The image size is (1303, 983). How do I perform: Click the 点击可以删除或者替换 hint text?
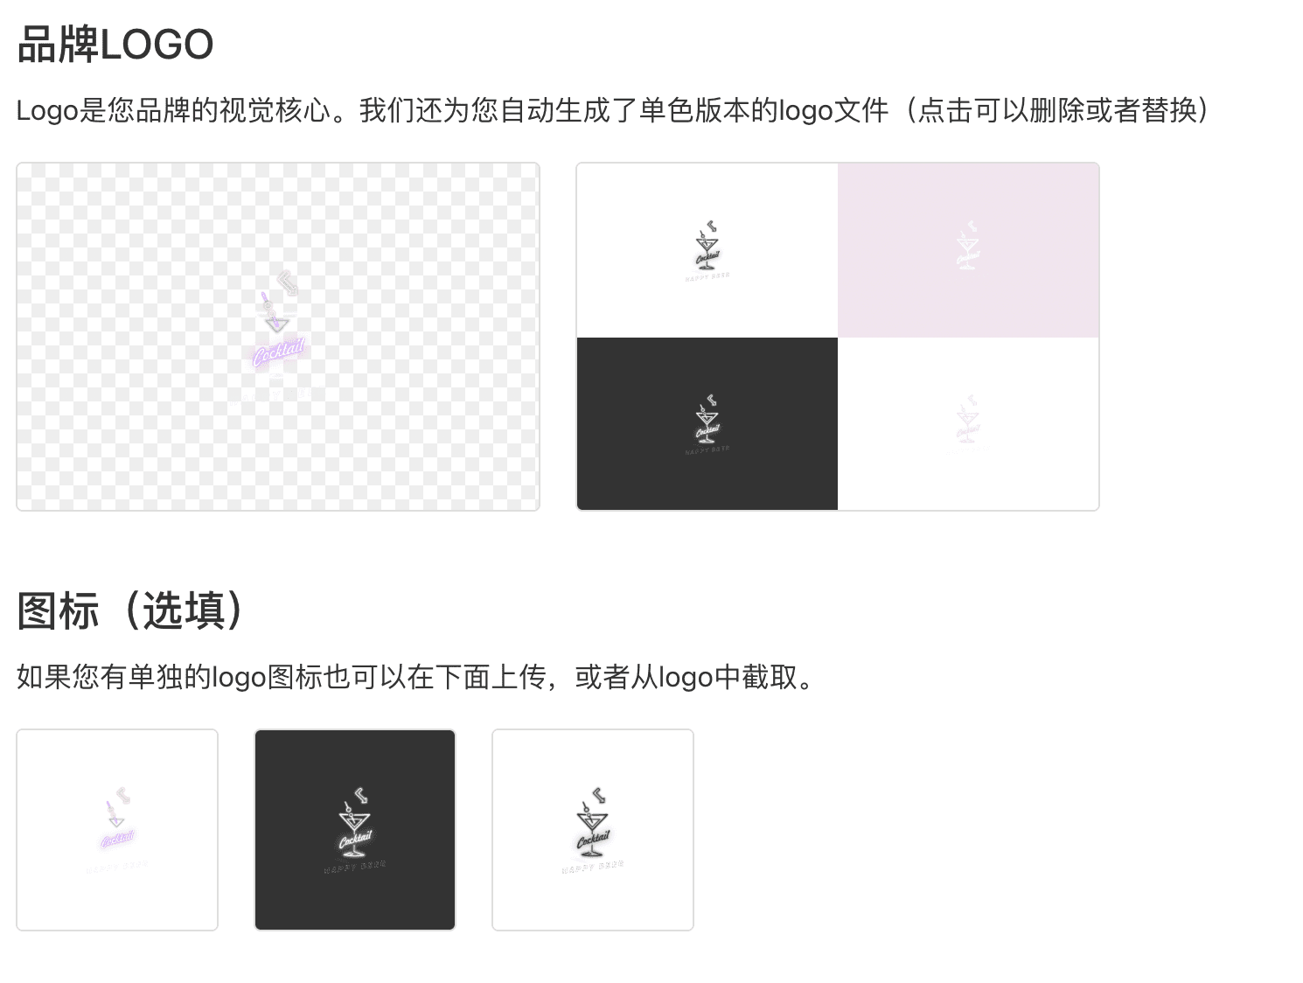coord(1058,110)
